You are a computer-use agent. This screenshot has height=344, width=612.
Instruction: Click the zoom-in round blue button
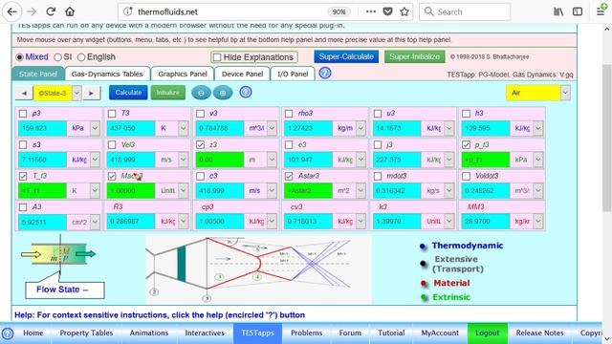click(223, 93)
